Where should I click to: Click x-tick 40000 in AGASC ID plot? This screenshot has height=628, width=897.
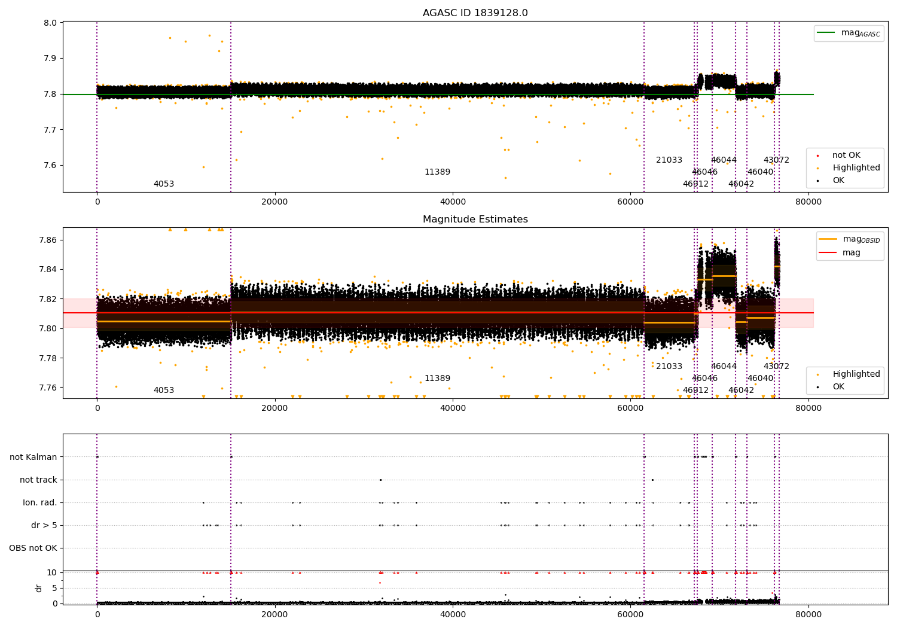(x=453, y=202)
